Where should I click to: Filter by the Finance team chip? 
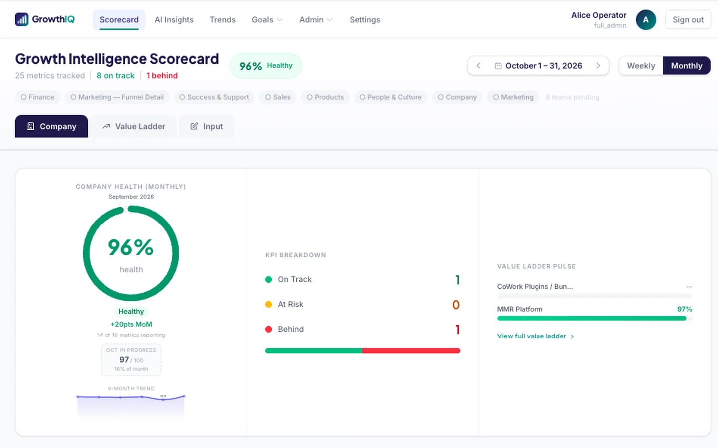click(38, 97)
